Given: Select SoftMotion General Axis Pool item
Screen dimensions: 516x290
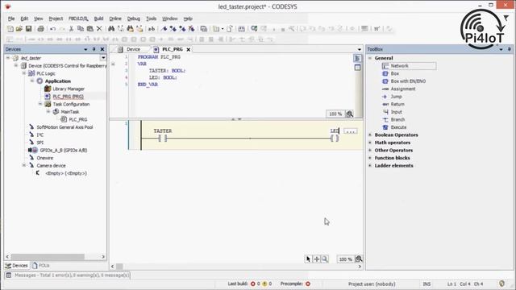Looking at the screenshot, I should pos(61,127).
